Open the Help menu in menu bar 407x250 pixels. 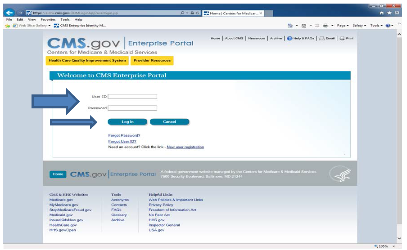click(x=78, y=19)
